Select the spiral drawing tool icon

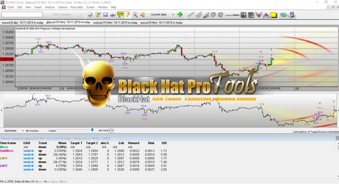[220, 15]
